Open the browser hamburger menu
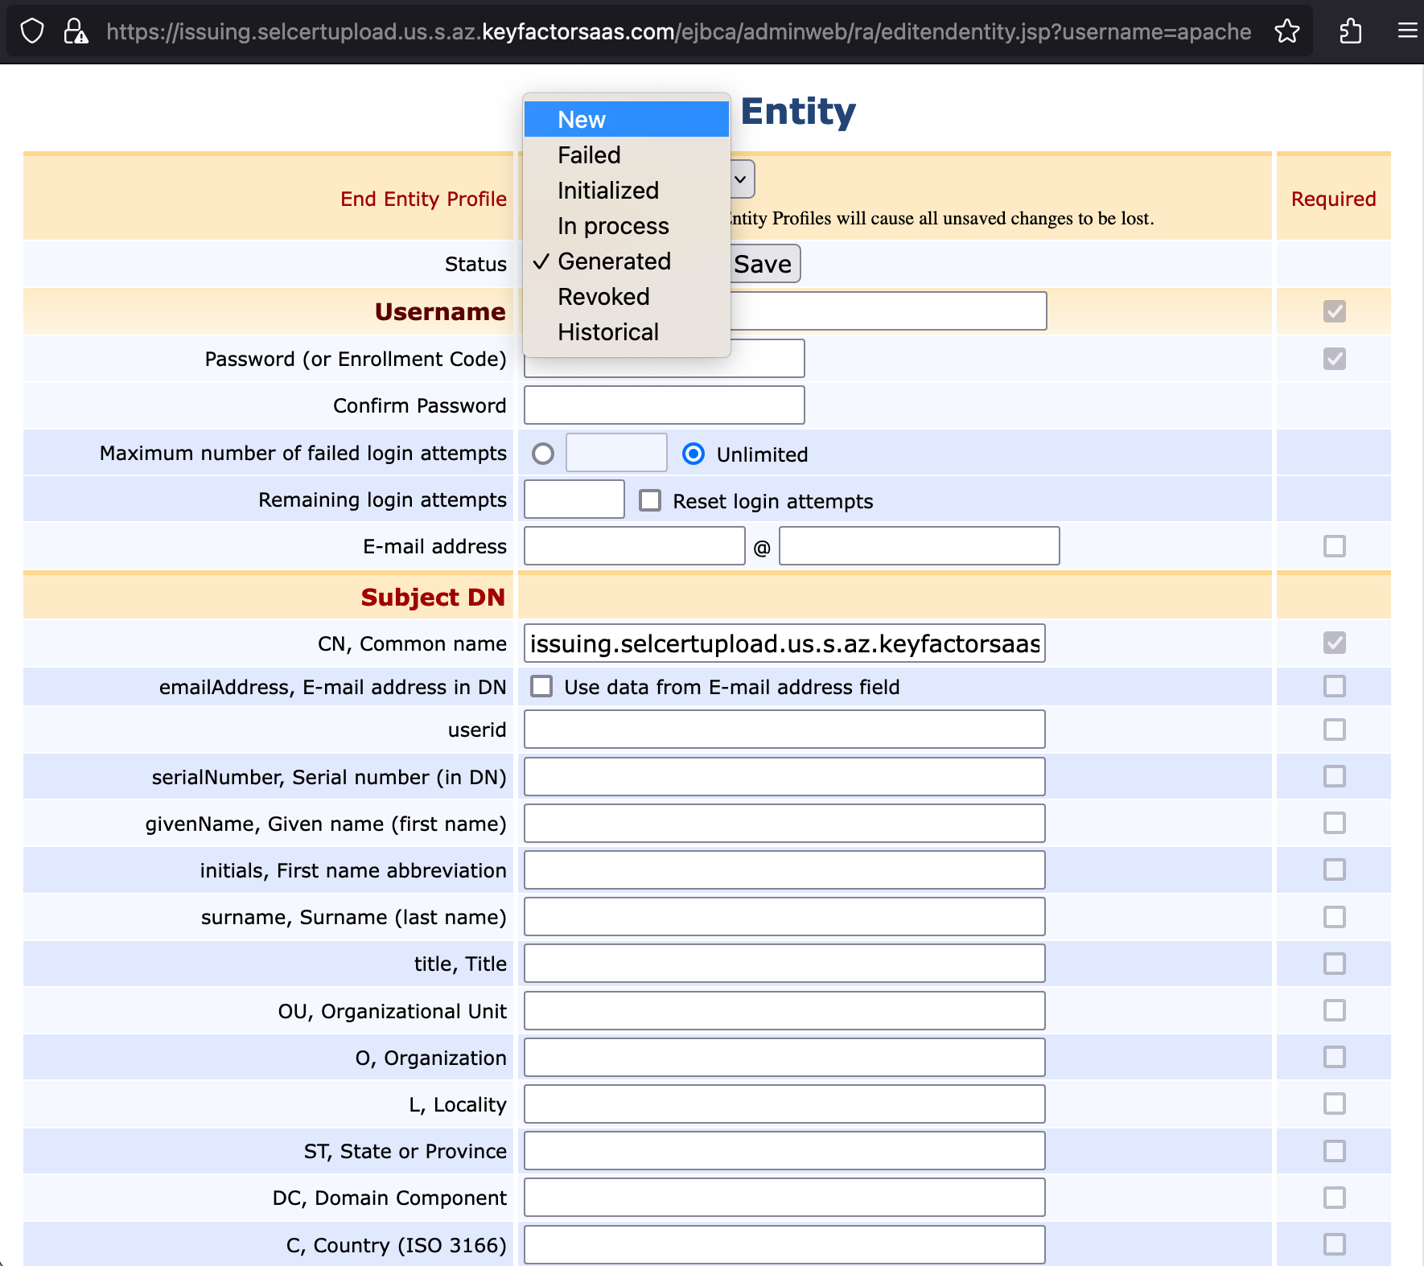This screenshot has height=1266, width=1424. 1406,31
